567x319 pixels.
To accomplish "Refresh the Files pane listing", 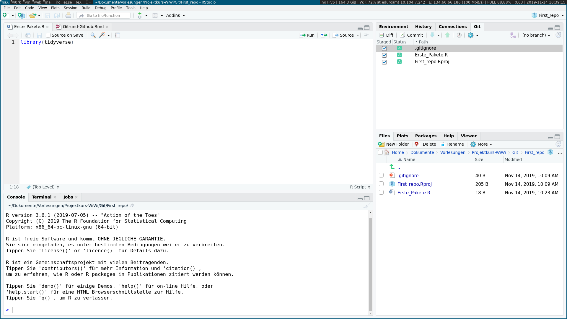I will [x=558, y=144].
